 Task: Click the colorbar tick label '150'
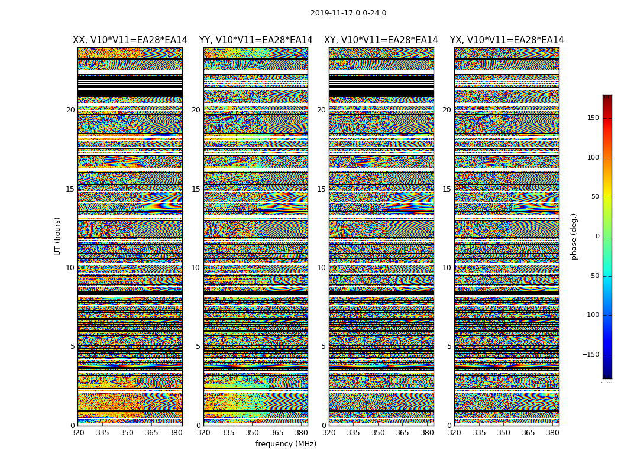[593, 118]
